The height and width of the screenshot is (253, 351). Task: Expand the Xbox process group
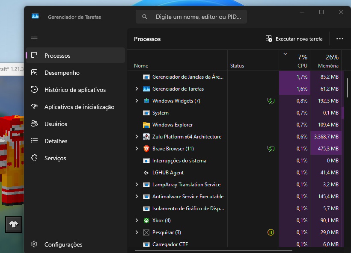point(137,221)
